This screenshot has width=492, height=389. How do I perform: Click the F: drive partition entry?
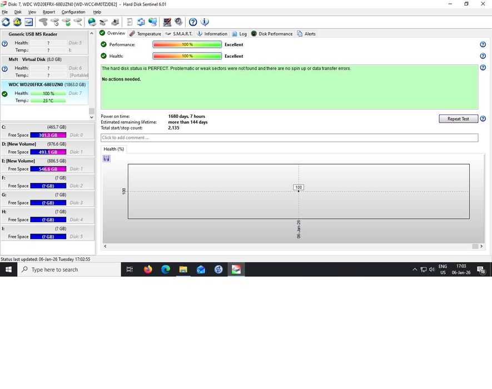pos(48,182)
